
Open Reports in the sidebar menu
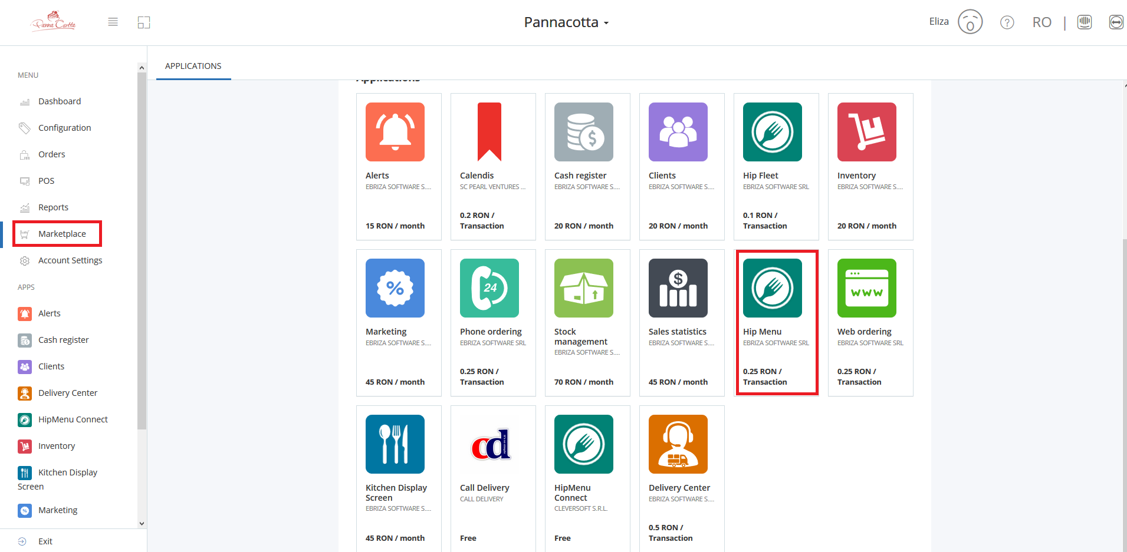coord(53,207)
